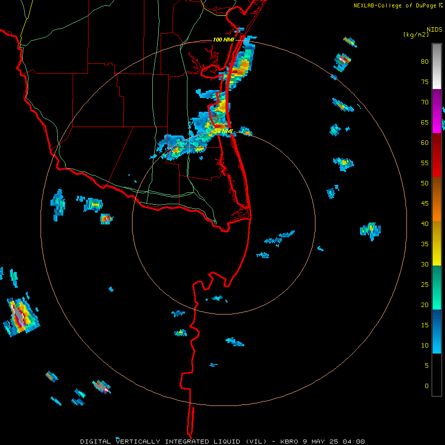The height and width of the screenshot is (445, 445).
Task: Click the 0 value on the VIL scale
Action: click(427, 386)
